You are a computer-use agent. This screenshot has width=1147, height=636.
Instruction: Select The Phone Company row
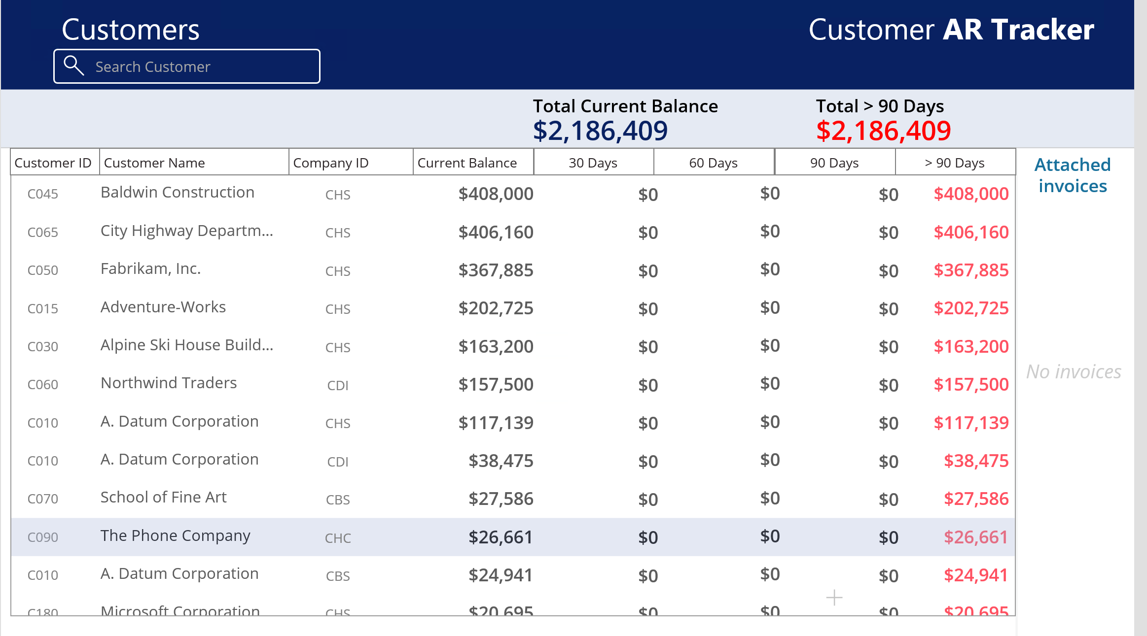[175, 536]
